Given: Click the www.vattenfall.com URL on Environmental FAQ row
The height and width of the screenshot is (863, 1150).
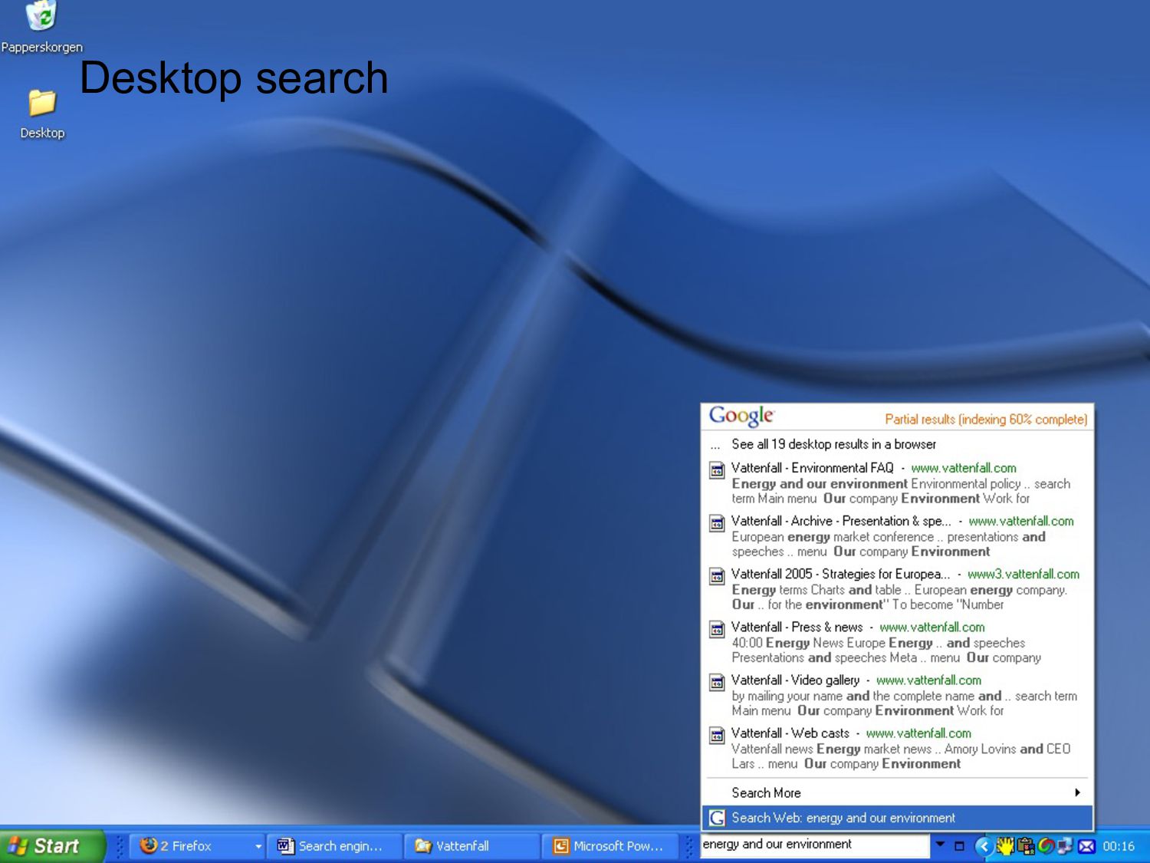Looking at the screenshot, I should click(964, 468).
